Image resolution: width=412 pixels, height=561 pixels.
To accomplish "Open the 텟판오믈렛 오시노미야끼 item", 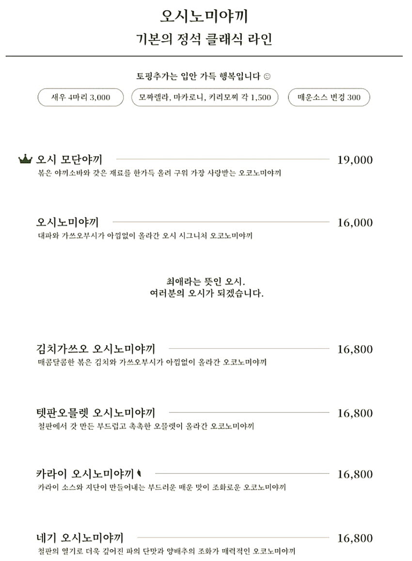I will (x=95, y=413).
